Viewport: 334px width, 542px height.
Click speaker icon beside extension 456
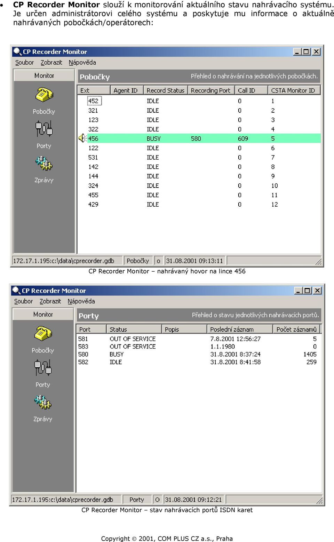[82, 138]
